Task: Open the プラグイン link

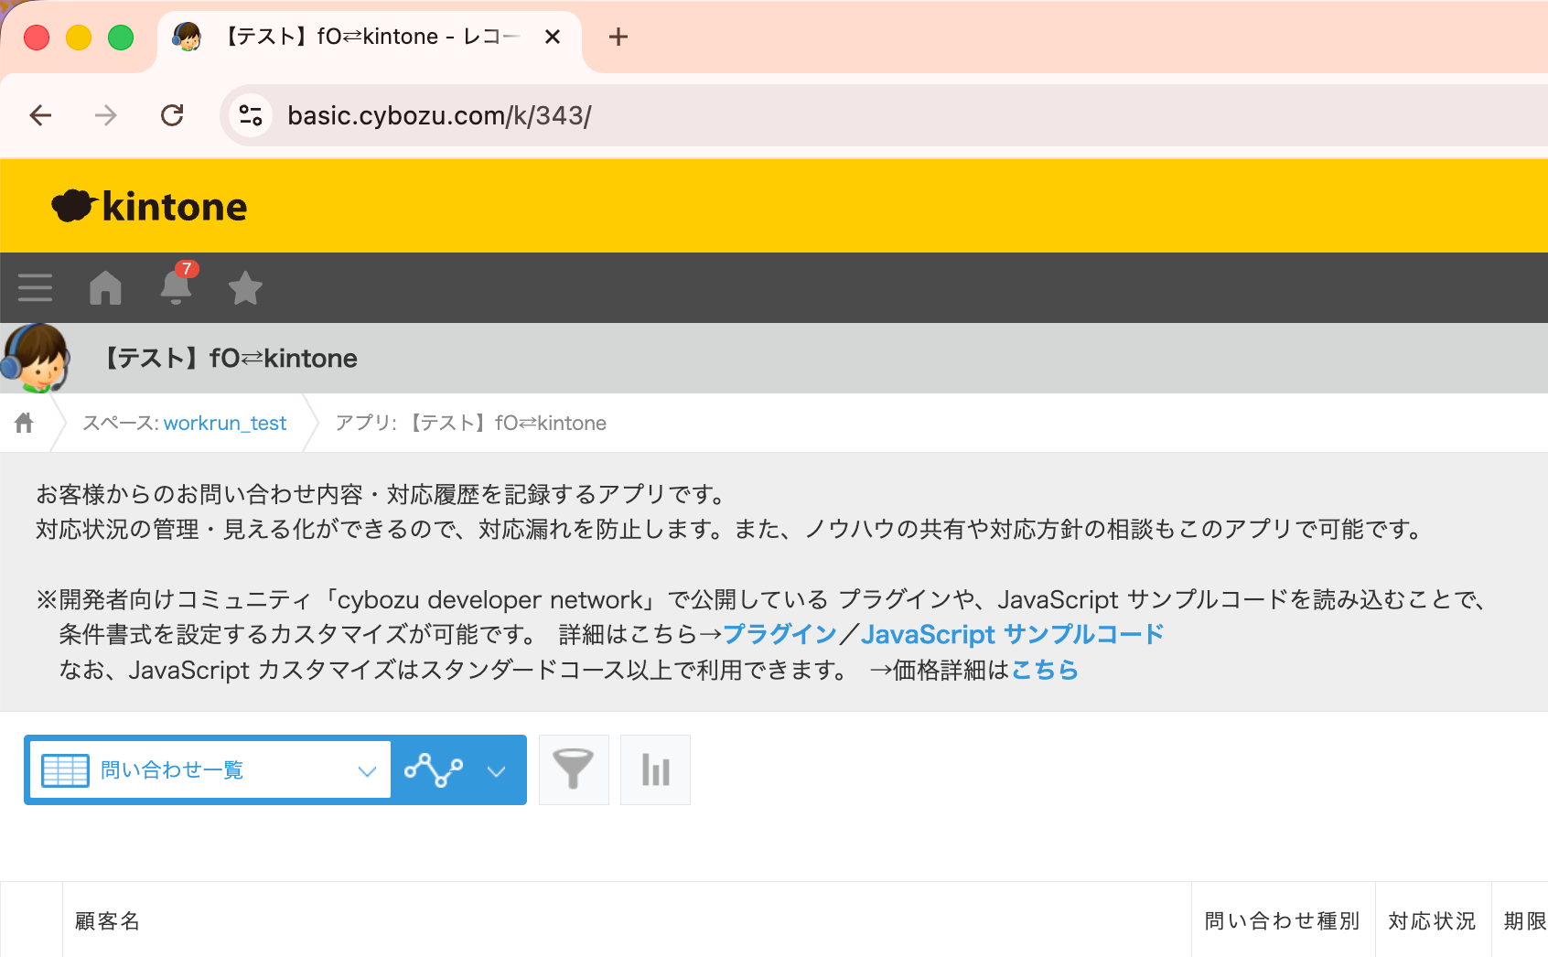Action: (x=779, y=634)
